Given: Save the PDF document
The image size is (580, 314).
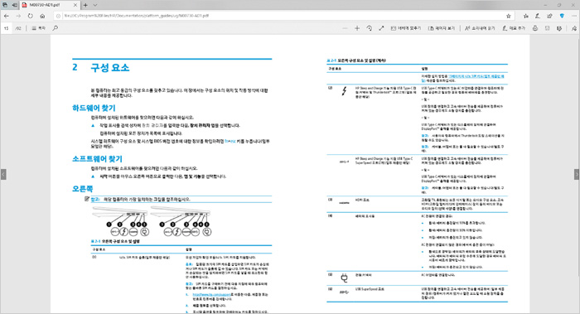Looking at the screenshot, I should click(548, 28).
